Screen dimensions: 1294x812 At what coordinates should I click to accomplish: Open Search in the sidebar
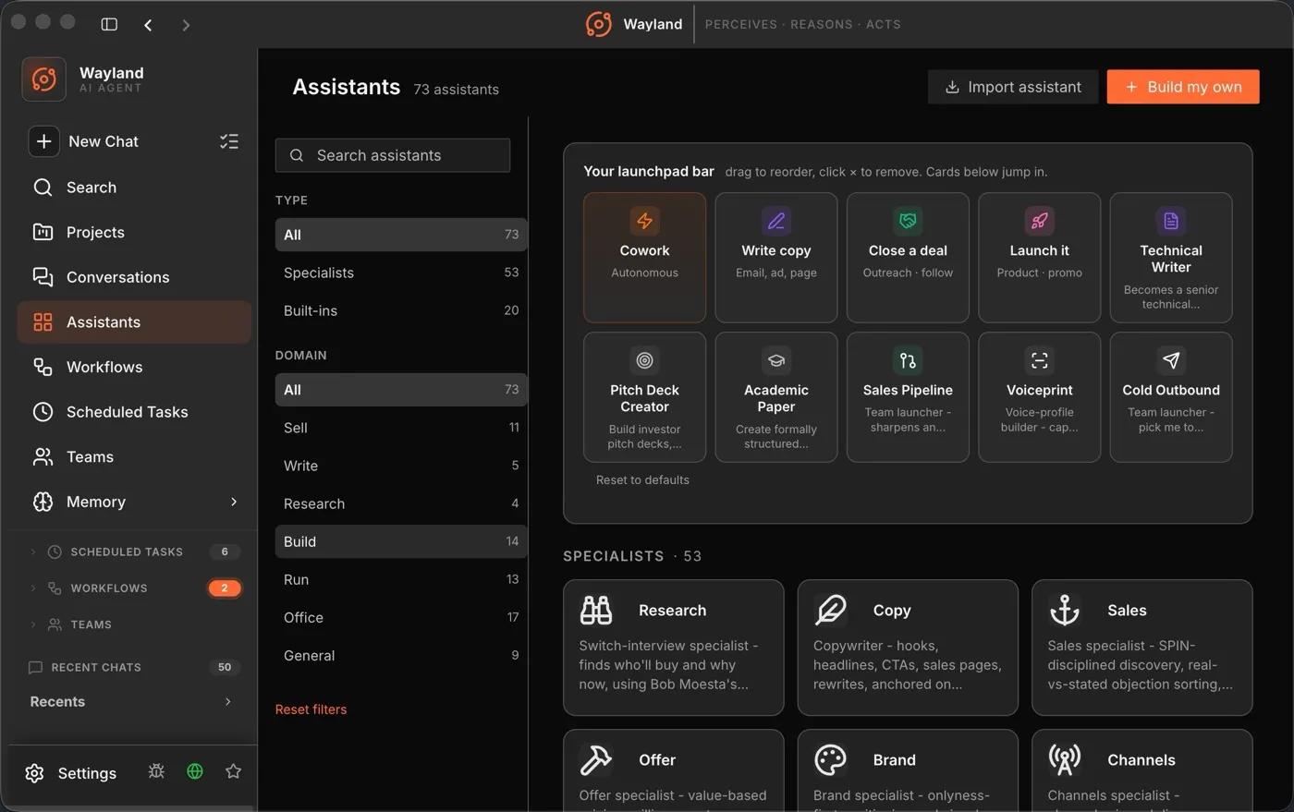(134, 188)
